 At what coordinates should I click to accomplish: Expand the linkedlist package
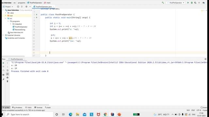(11, 24)
